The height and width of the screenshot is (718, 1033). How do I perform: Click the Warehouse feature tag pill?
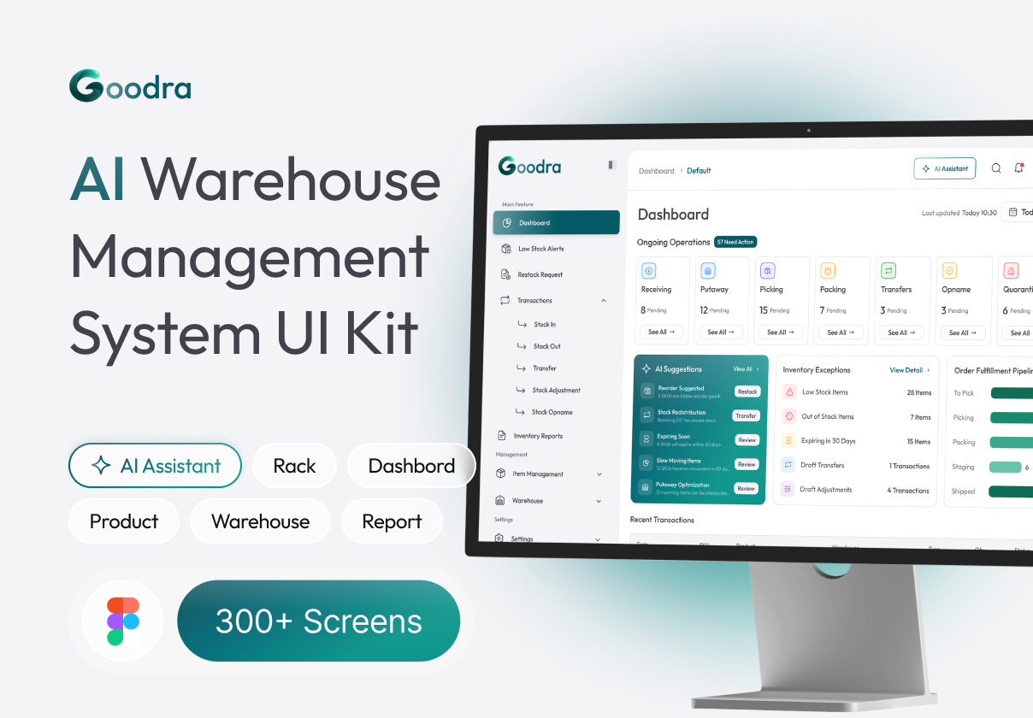click(x=261, y=521)
